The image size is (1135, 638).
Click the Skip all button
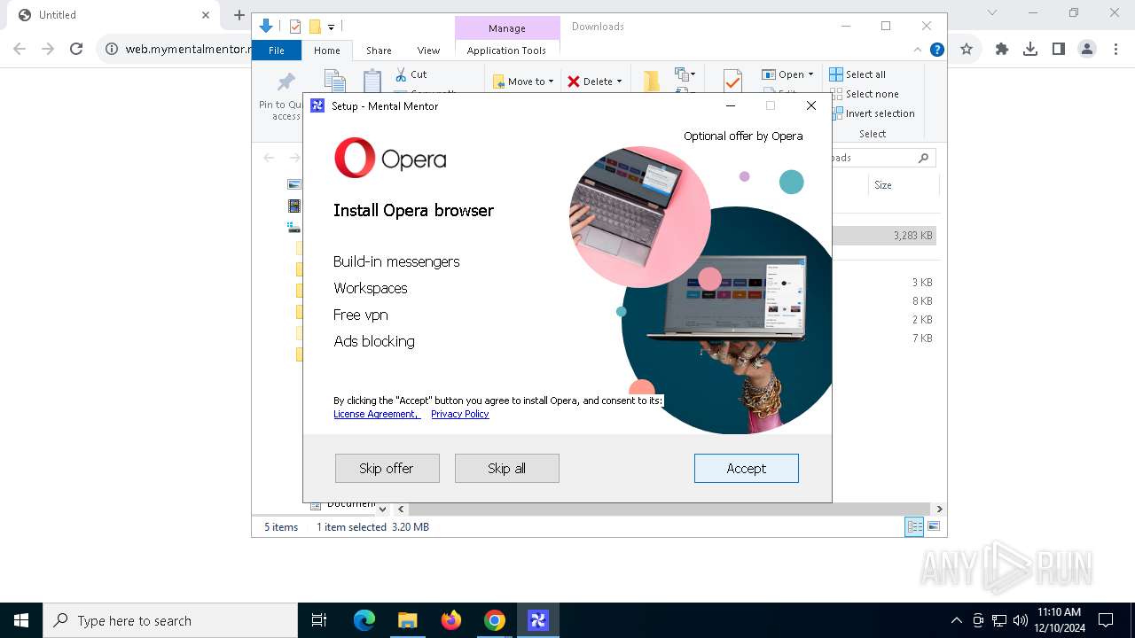pyautogui.click(x=506, y=468)
